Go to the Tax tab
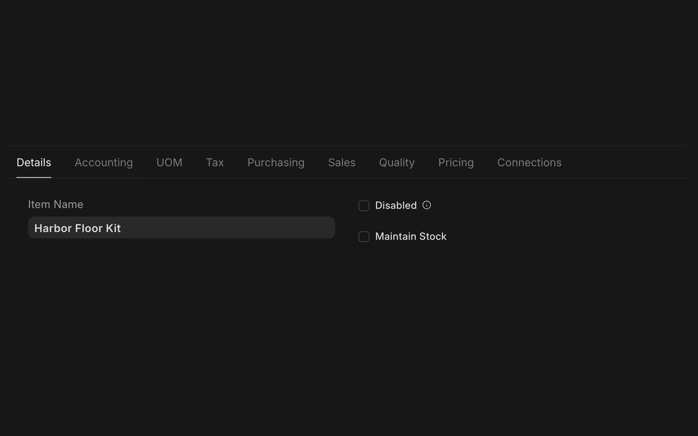The height and width of the screenshot is (436, 698). coord(215,162)
